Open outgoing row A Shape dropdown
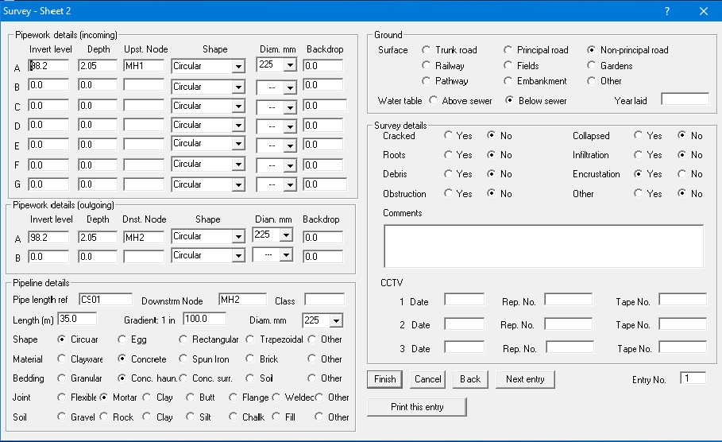 pyautogui.click(x=238, y=237)
